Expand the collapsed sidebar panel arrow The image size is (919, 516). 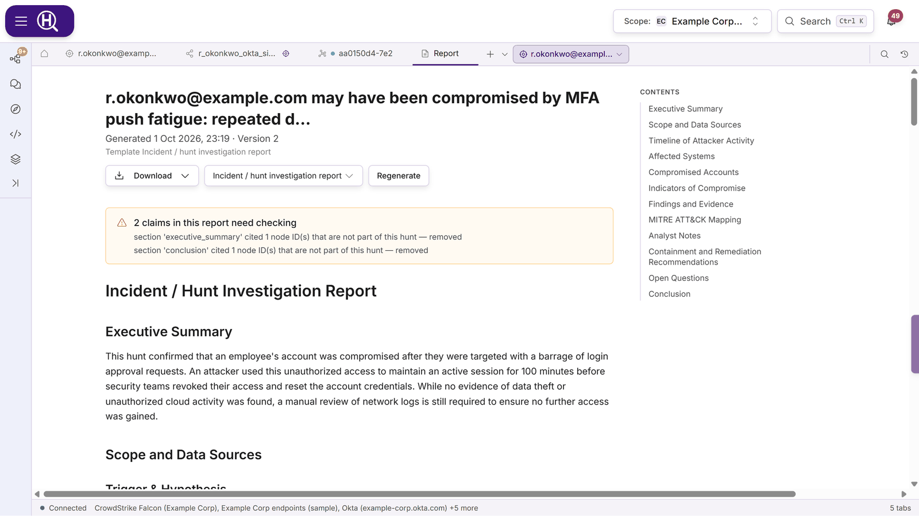(x=16, y=183)
